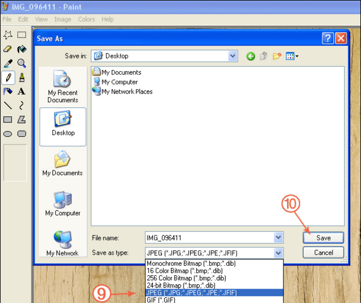Select the Polygon shape tool
361x303 pixels.
(22, 120)
